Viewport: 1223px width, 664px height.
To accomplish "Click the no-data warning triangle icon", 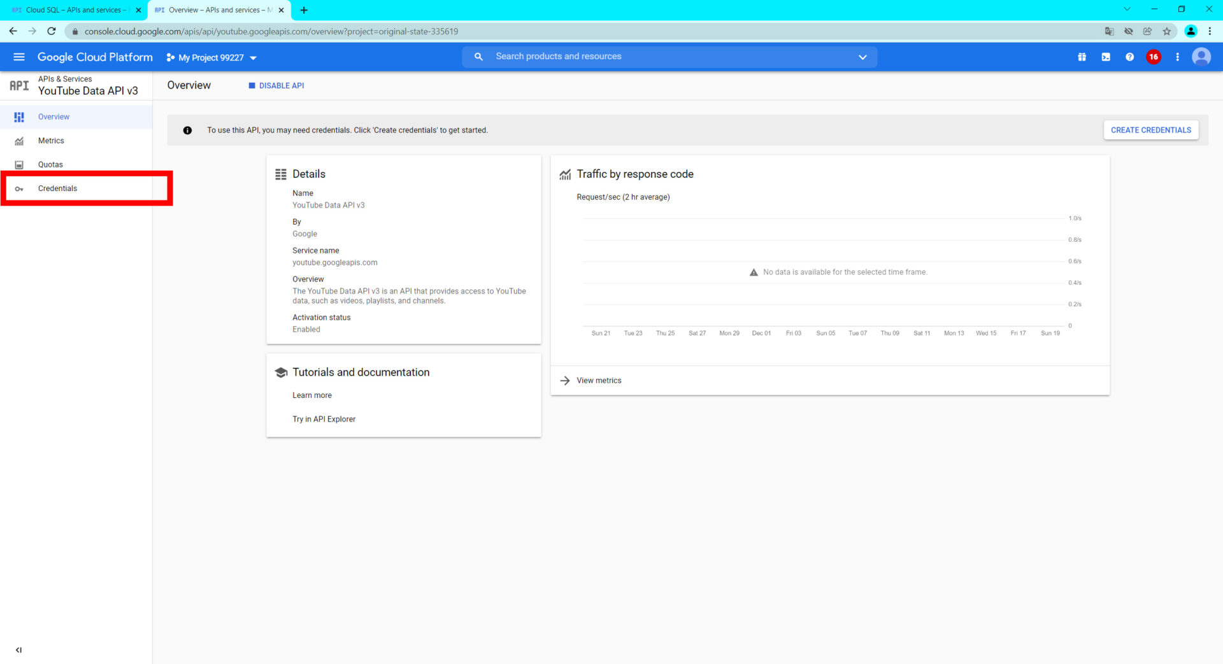I will tap(754, 272).
